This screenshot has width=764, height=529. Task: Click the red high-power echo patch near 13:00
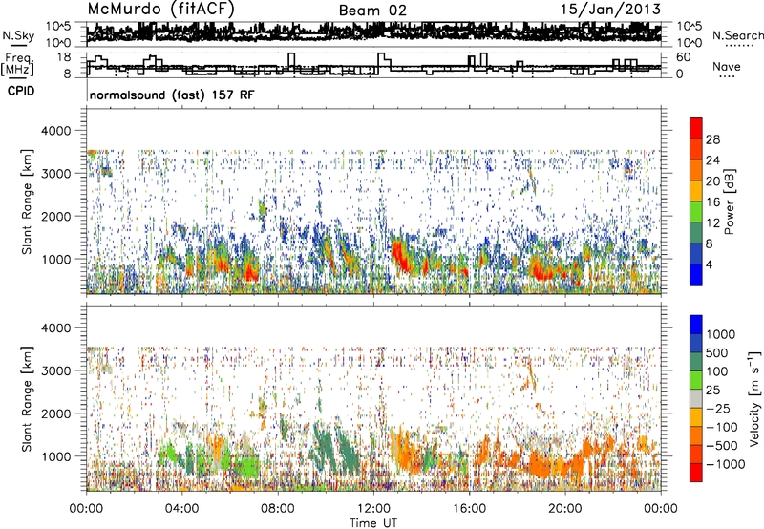(401, 255)
